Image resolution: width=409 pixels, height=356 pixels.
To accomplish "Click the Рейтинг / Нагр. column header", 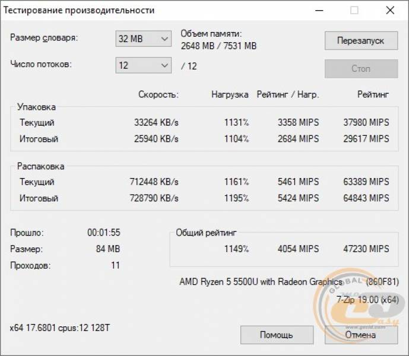I will 288,94.
